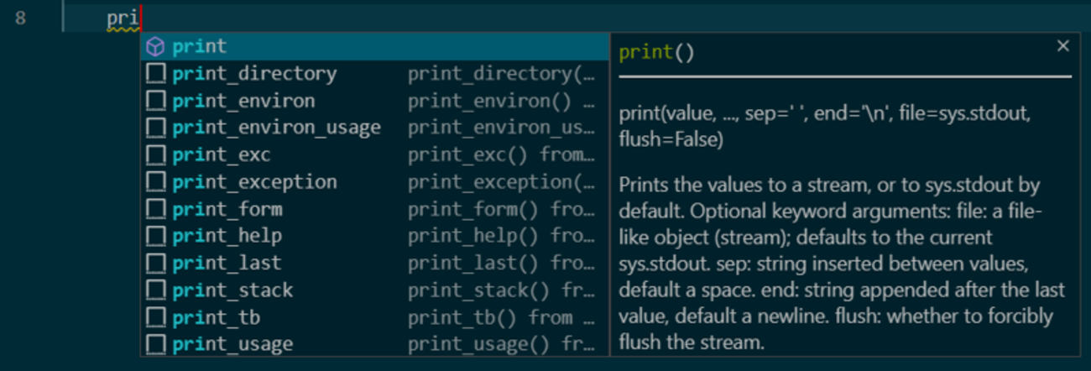
Task: Click the square icon next to print_directory
Action: 155,74
